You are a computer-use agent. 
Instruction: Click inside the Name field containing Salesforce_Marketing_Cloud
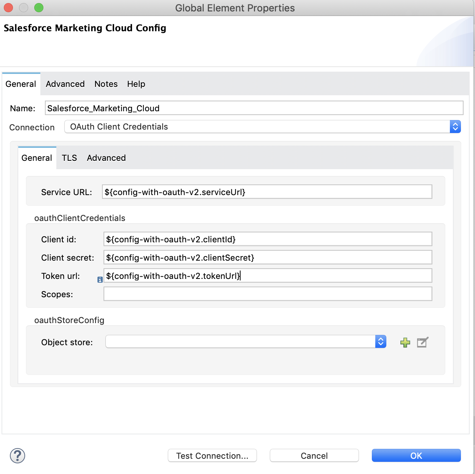click(x=254, y=108)
